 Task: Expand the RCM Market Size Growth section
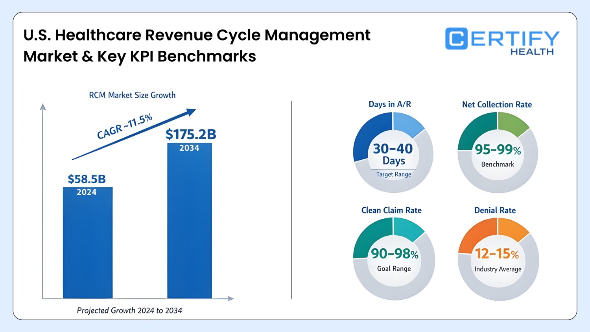132,95
